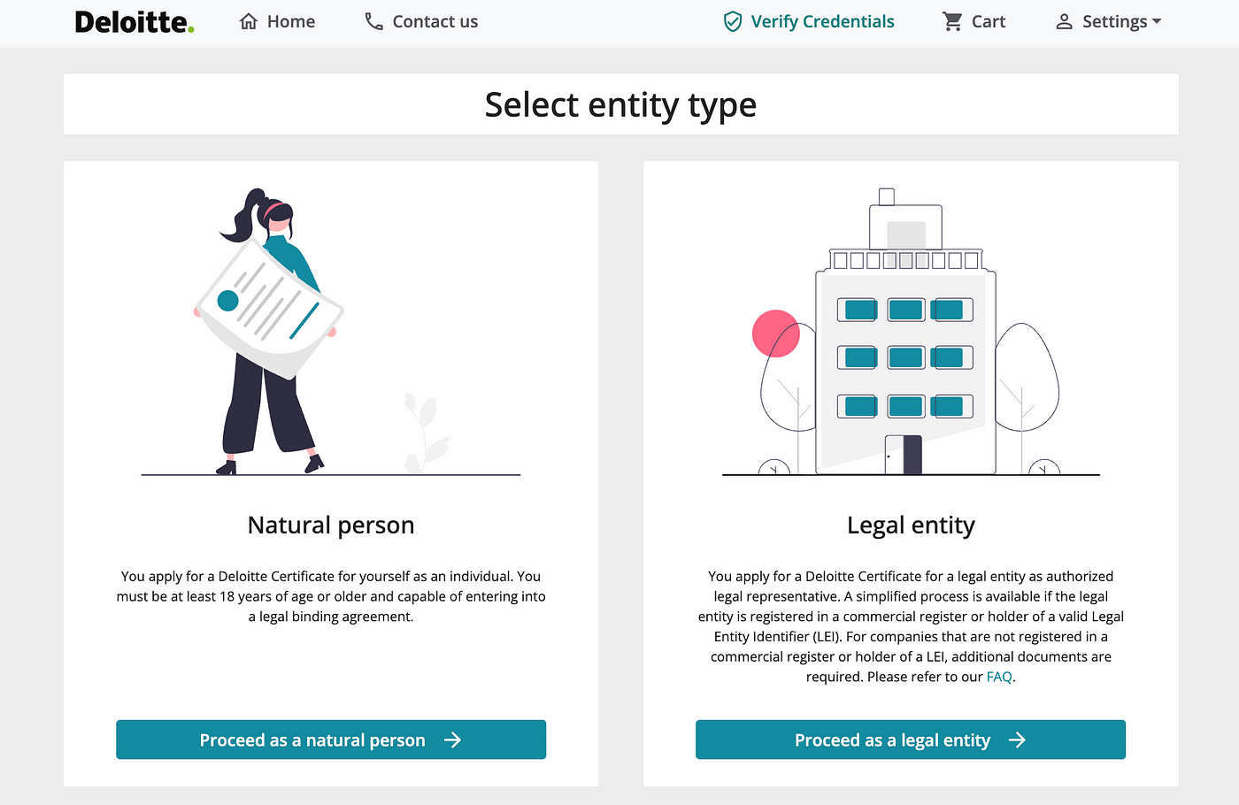
Task: Click arrow icon on legal entity button
Action: click(1018, 740)
